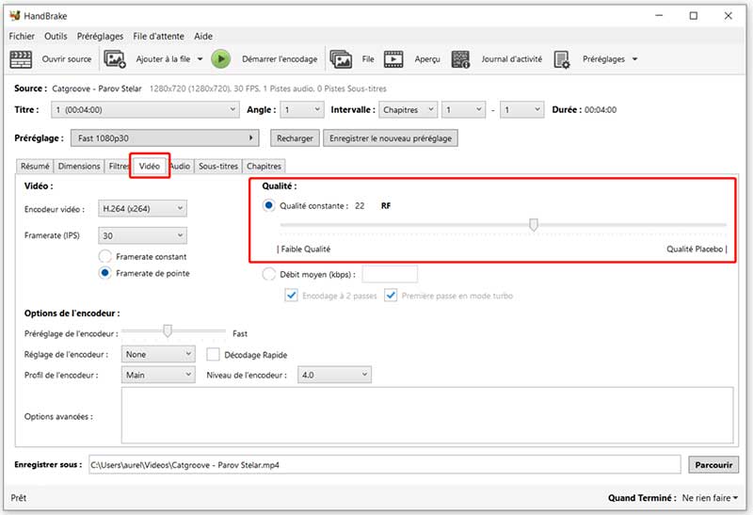The width and height of the screenshot is (753, 515).
Task: Switch to the Audio tab
Action: (181, 166)
